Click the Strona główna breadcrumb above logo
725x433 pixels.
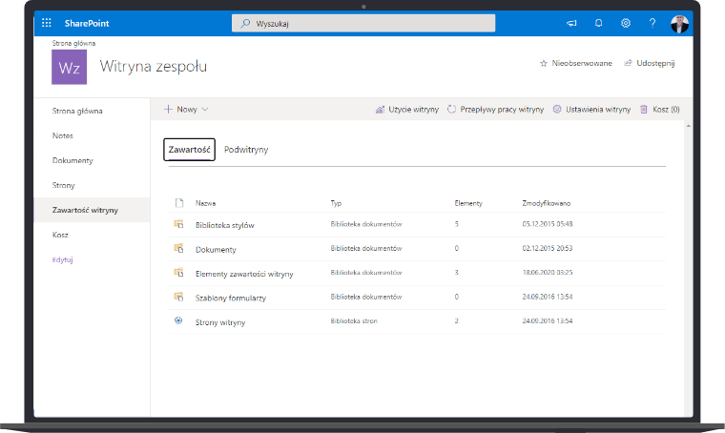coord(73,43)
